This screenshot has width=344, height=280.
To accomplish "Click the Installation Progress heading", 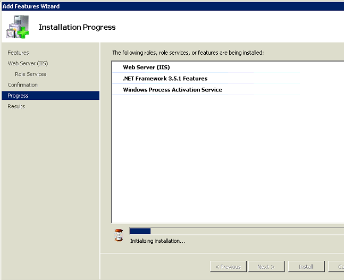I will point(77,27).
